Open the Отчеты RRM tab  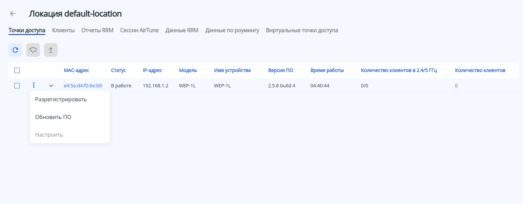pos(97,30)
